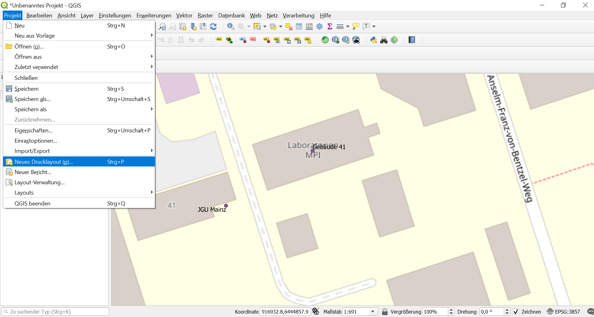
Task: Open the Vektor menu
Action: [x=184, y=16]
